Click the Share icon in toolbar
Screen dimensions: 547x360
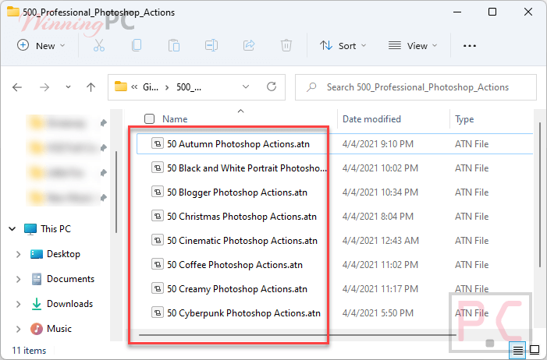point(249,46)
